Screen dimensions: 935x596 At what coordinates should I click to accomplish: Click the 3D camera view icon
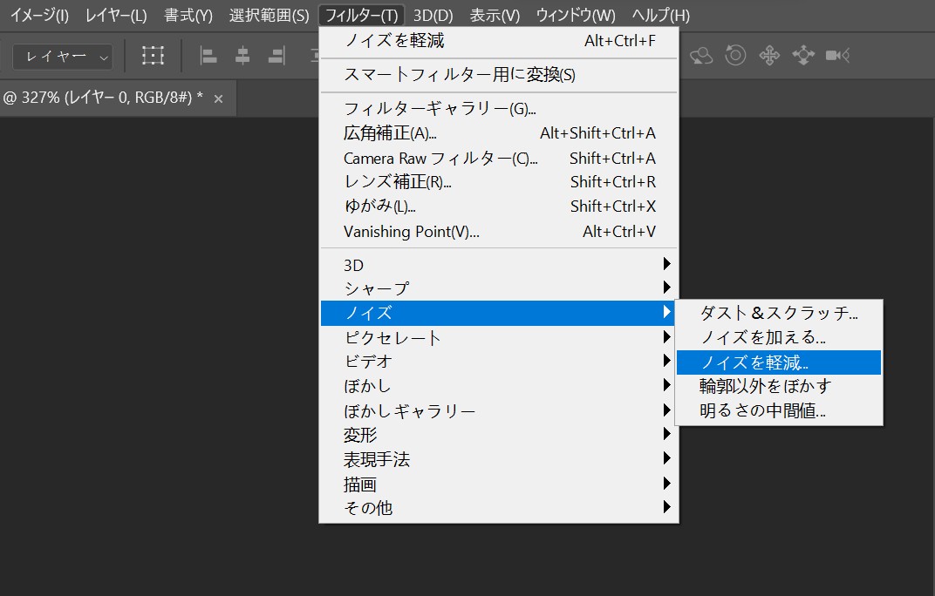[836, 55]
